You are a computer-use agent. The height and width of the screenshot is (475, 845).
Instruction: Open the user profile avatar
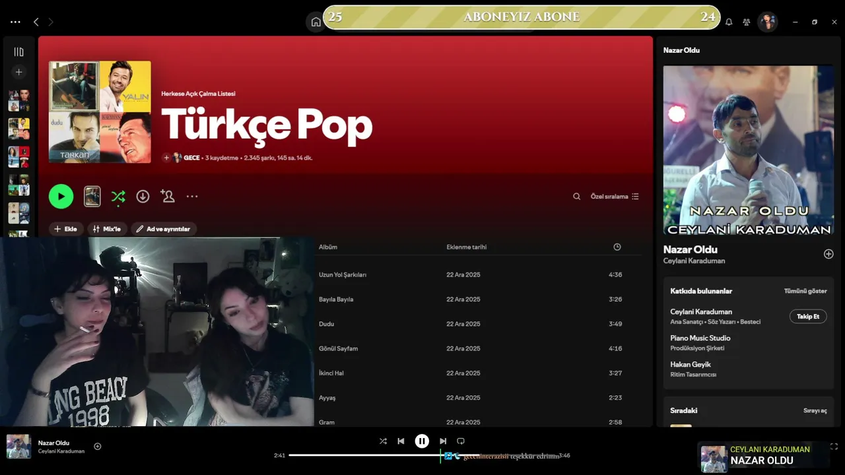click(x=767, y=22)
